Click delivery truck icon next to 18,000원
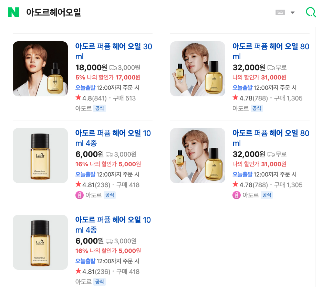323x287 pixels. tap(113, 67)
